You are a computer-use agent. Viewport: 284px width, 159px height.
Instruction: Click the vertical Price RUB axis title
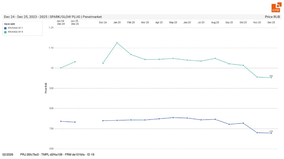pos(46,88)
